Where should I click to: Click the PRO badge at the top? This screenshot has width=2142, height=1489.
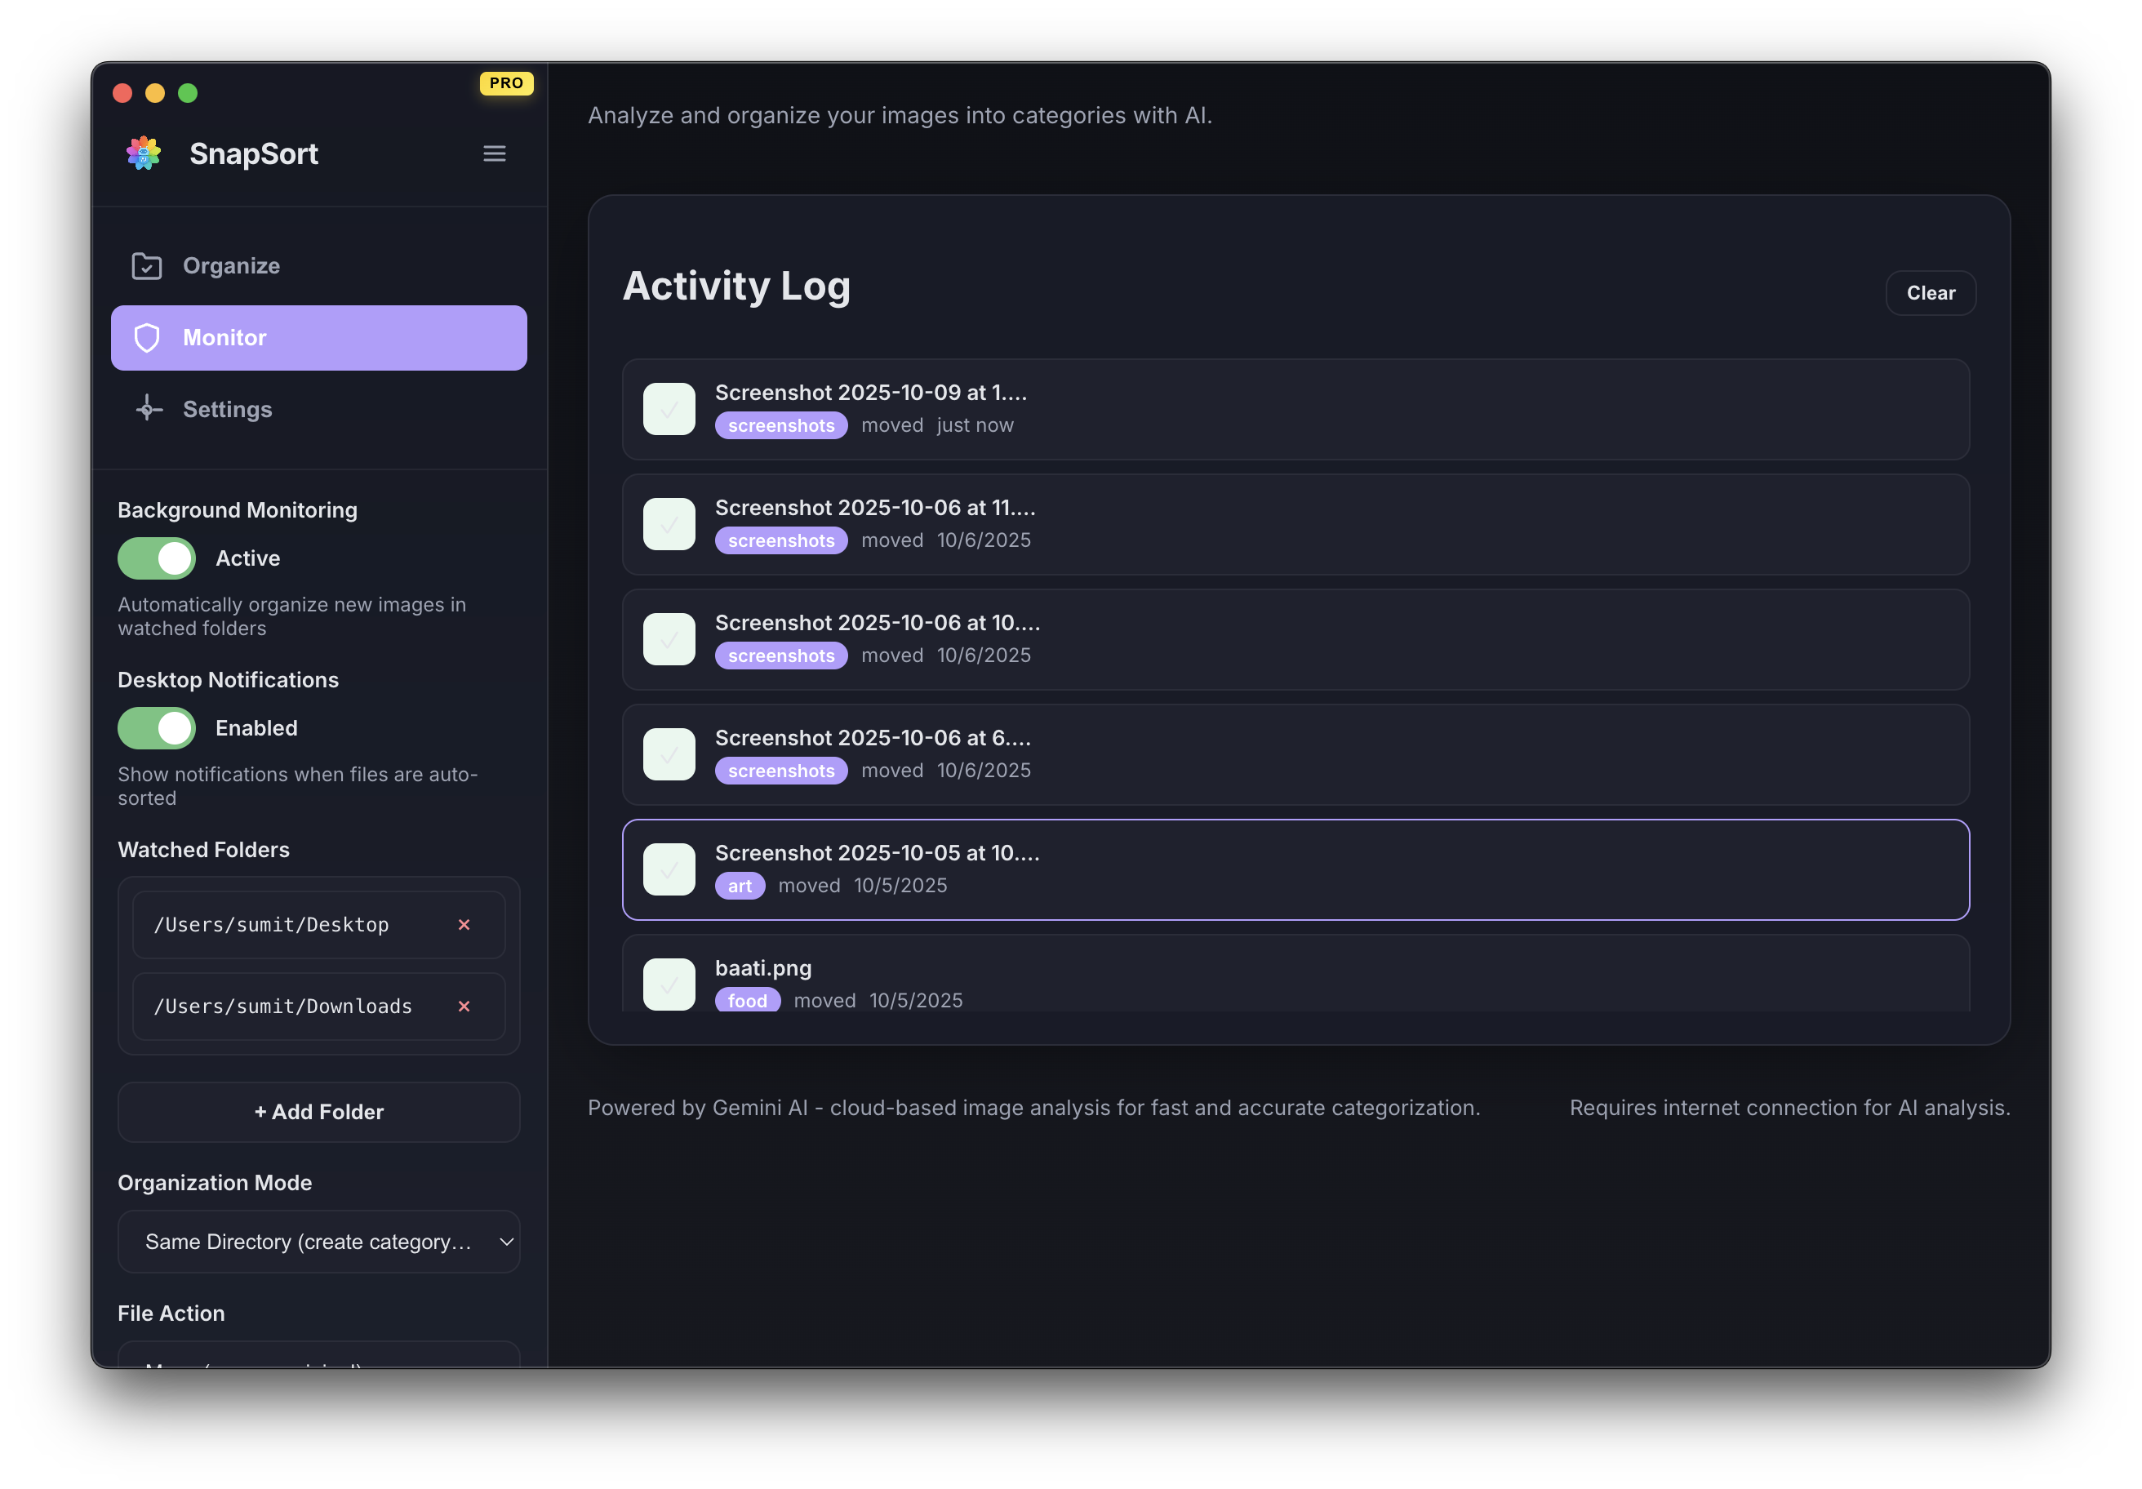pos(505,83)
